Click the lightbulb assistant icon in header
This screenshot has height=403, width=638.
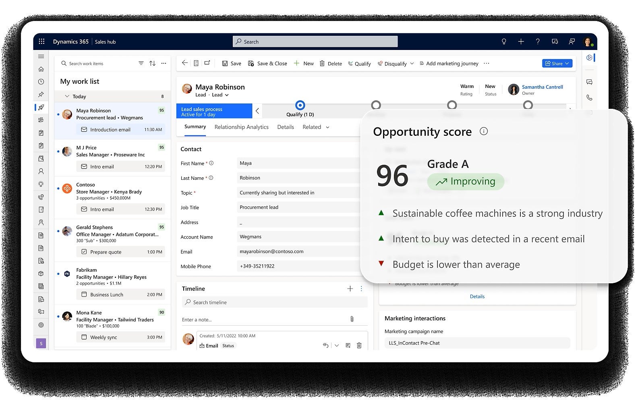[x=504, y=42]
